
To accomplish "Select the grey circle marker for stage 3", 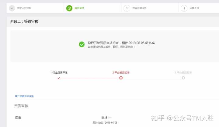I will pos(183,78).
